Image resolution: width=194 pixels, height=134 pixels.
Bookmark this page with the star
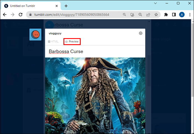coord(156,15)
